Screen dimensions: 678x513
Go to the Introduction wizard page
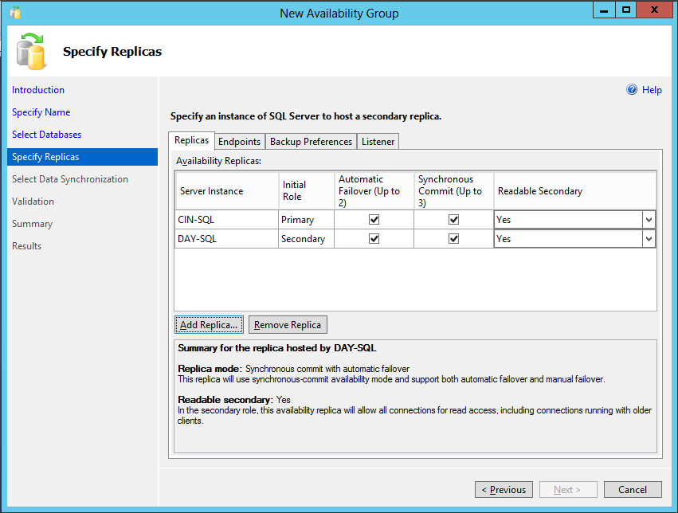tap(38, 90)
